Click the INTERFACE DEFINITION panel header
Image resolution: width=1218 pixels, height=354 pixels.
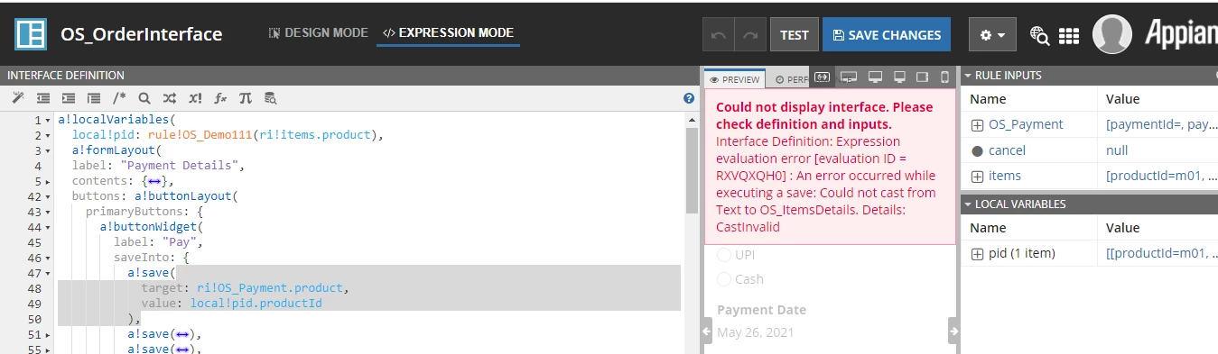349,76
